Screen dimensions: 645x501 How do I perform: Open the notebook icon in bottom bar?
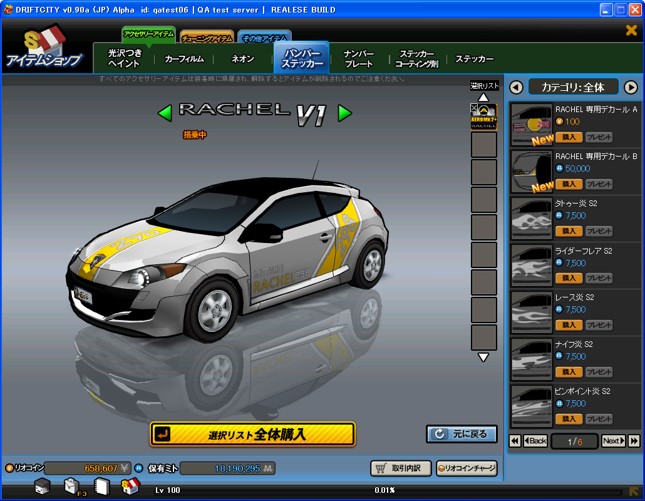coord(101,487)
